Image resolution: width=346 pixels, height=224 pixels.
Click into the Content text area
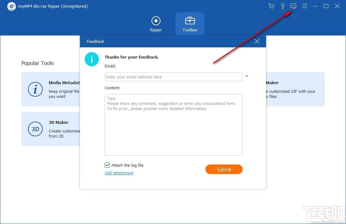click(174, 125)
